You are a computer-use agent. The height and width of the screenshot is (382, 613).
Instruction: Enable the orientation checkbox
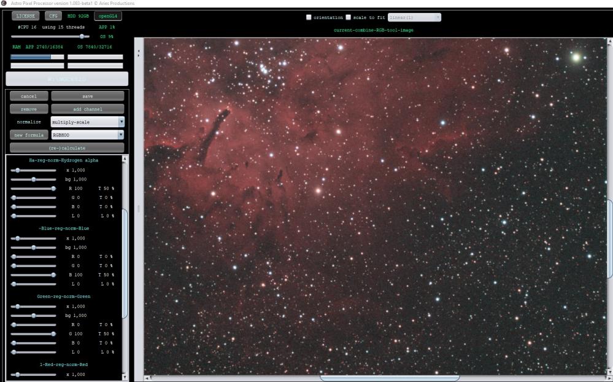click(x=309, y=17)
